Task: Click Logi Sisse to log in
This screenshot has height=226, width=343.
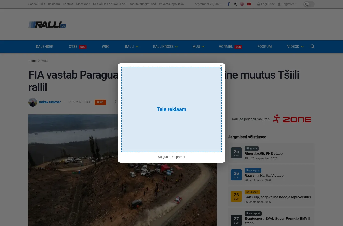Action: point(266,4)
